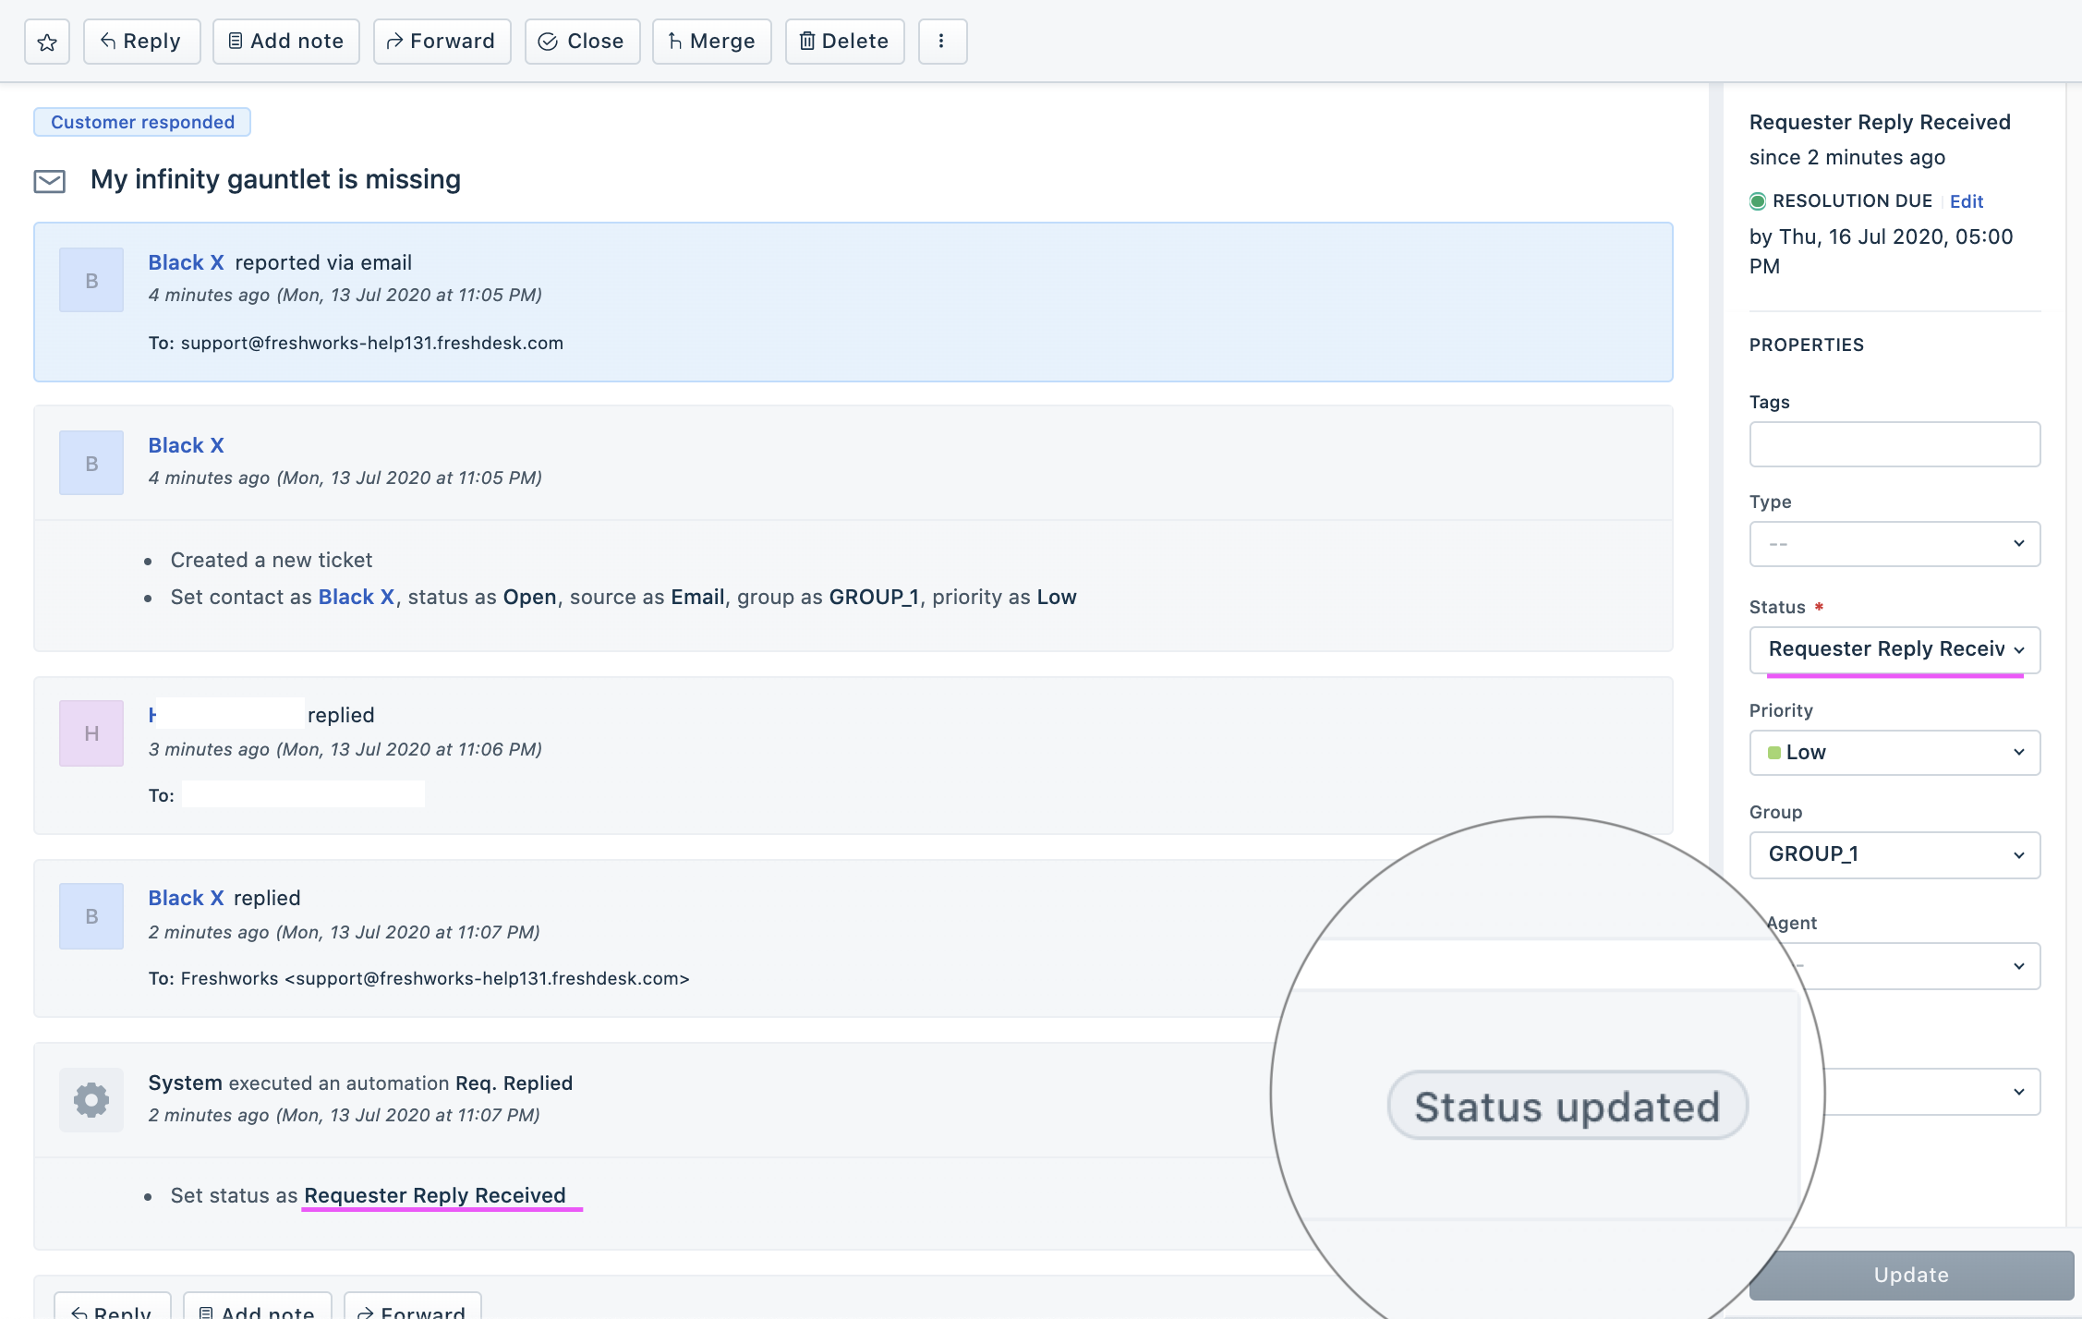The height and width of the screenshot is (1319, 2082).
Task: Open Add note from the top toolbar
Action: pyautogui.click(x=285, y=42)
